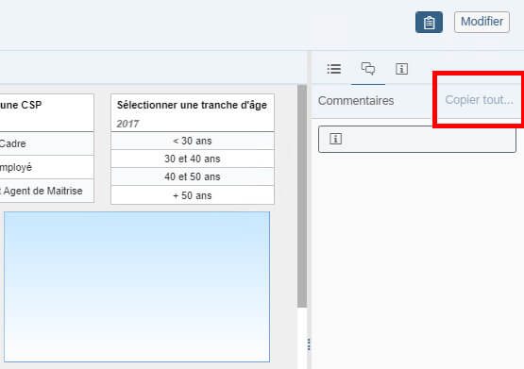Open the information panel icon tab
This screenshot has width=524, height=369.
[401, 69]
